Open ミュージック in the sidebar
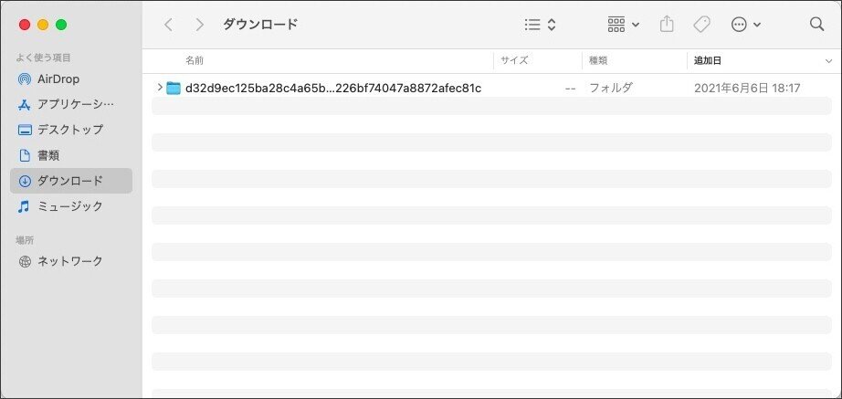 pos(71,206)
